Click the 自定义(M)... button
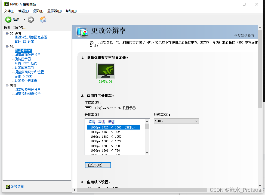Screen dimensions: 265x195 [98, 165]
